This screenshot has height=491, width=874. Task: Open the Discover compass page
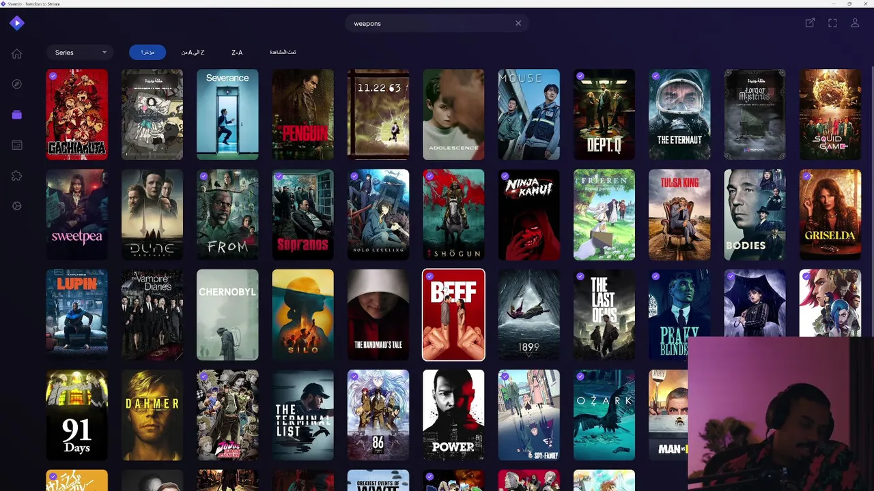17,84
